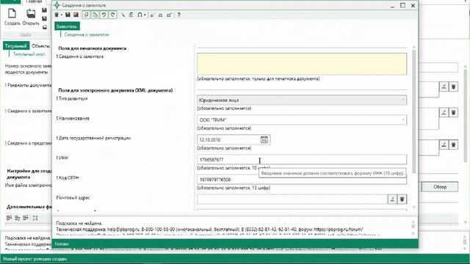Expand the Наименование combo box arrow
Screen dimensions: 470x264
click(403, 120)
